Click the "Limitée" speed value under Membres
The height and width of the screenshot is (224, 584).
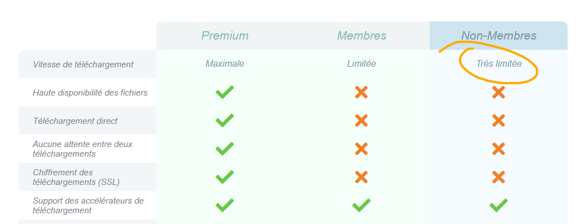362,64
